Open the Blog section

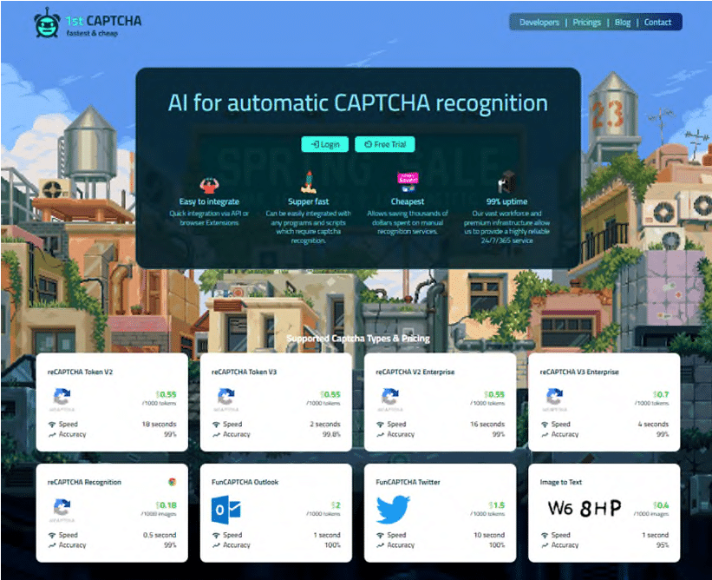click(x=623, y=22)
